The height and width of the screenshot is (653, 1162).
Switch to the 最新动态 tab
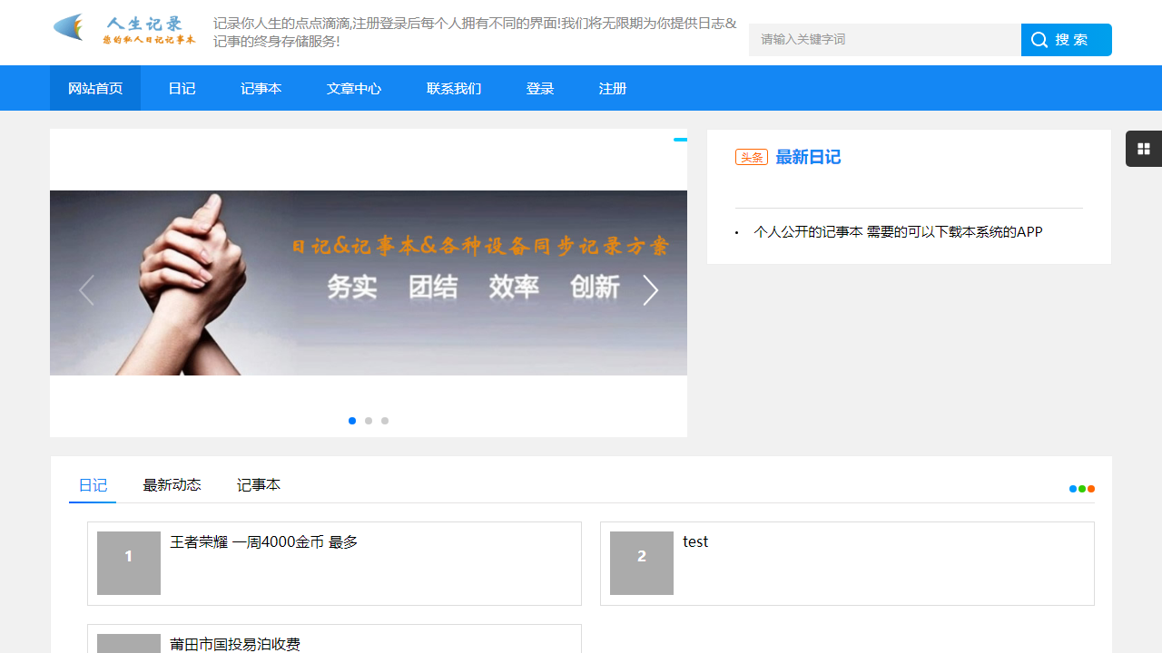tap(172, 485)
